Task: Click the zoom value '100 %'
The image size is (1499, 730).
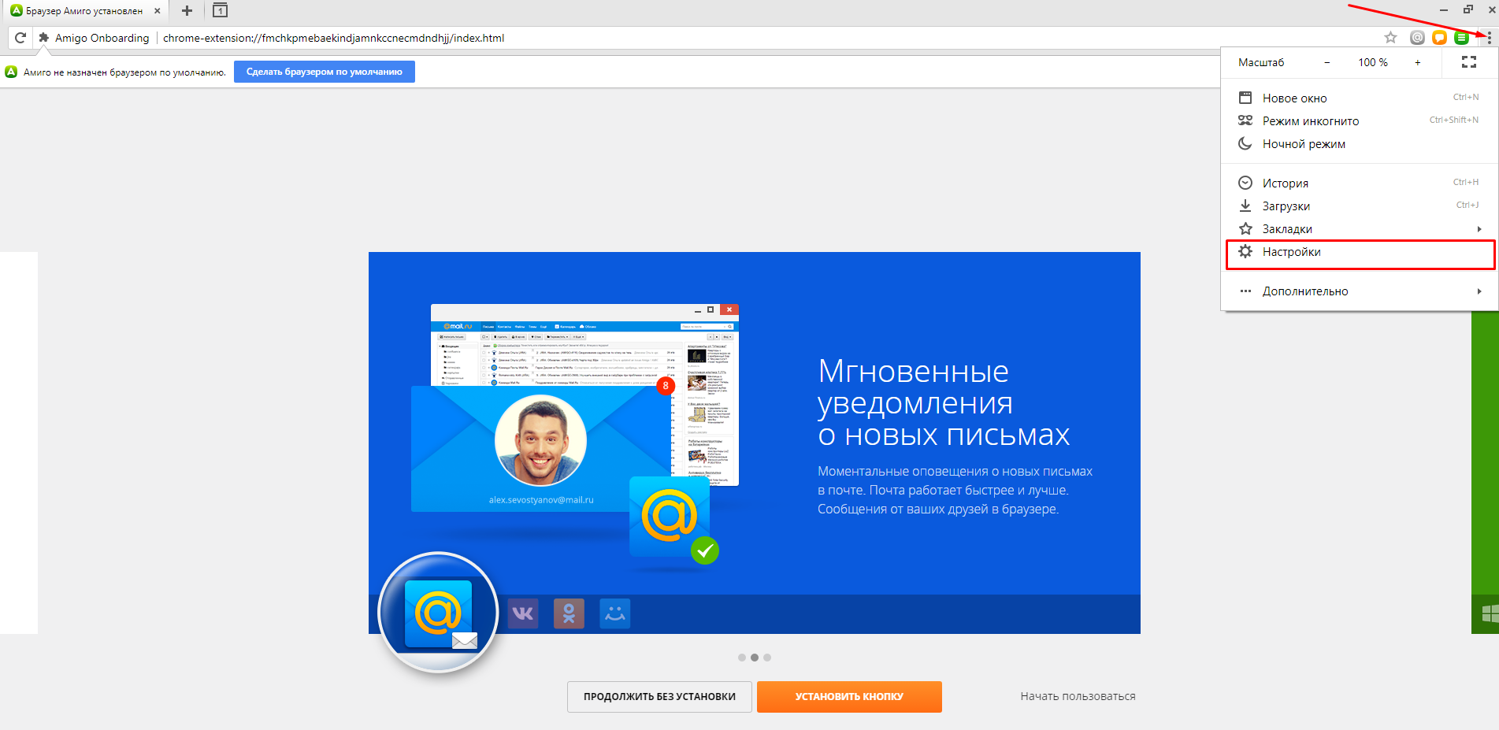Action: tap(1373, 62)
